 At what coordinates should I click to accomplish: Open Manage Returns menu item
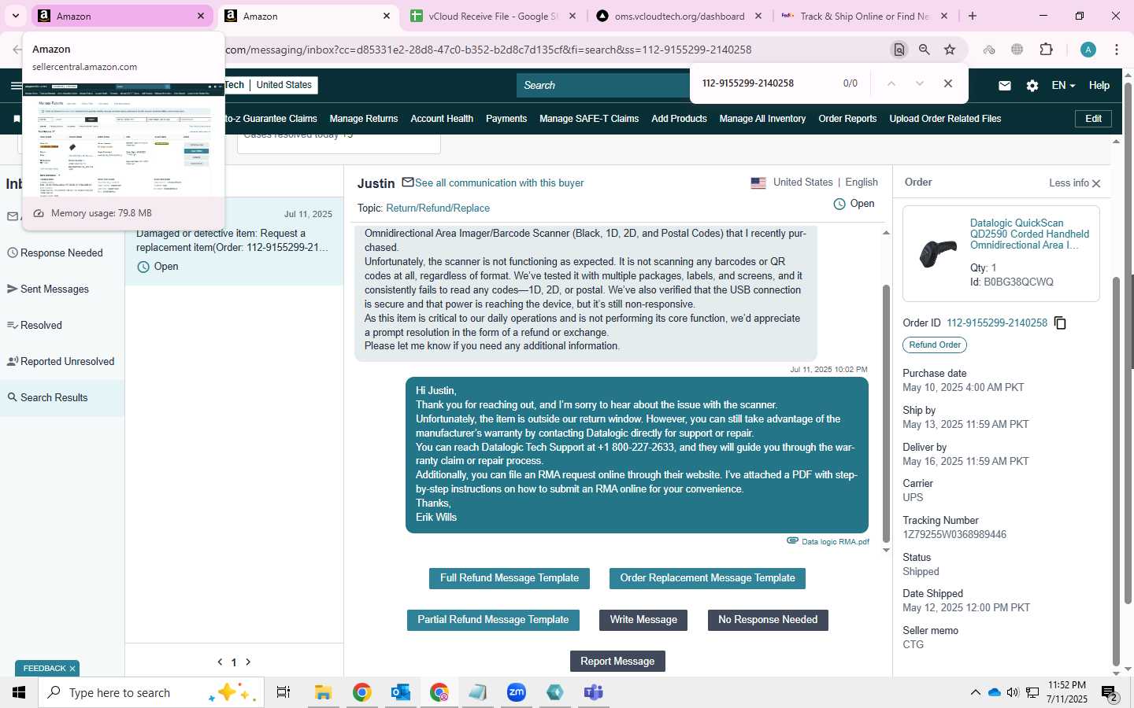point(364,119)
